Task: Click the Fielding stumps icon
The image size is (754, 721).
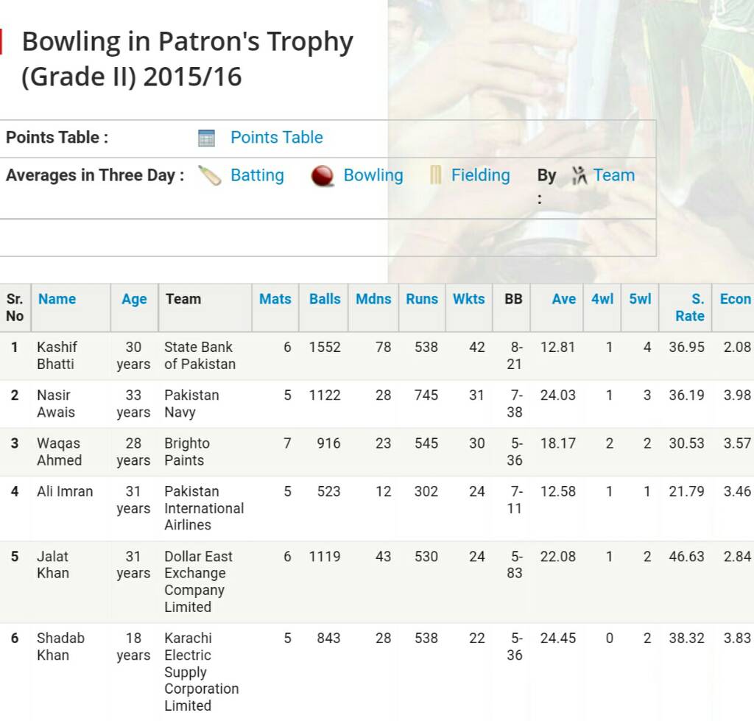Action: point(436,175)
